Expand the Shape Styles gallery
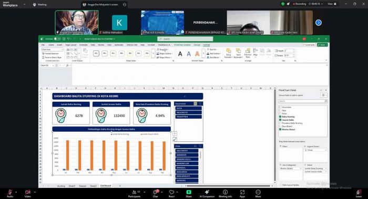This screenshot has height=199, width=368. coord(154,54)
